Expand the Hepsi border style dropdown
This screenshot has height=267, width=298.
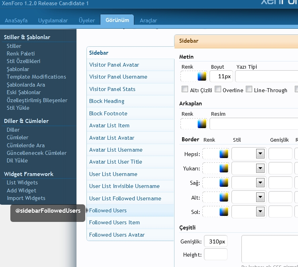tap(260, 154)
